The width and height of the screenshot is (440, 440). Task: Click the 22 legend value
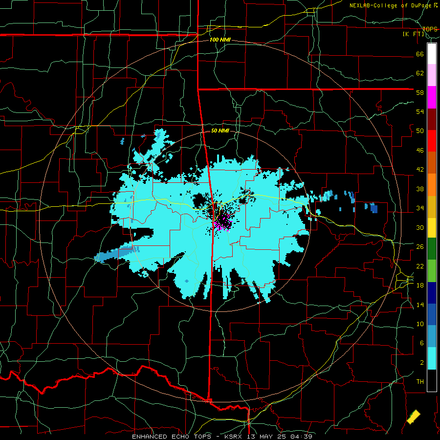(420, 266)
